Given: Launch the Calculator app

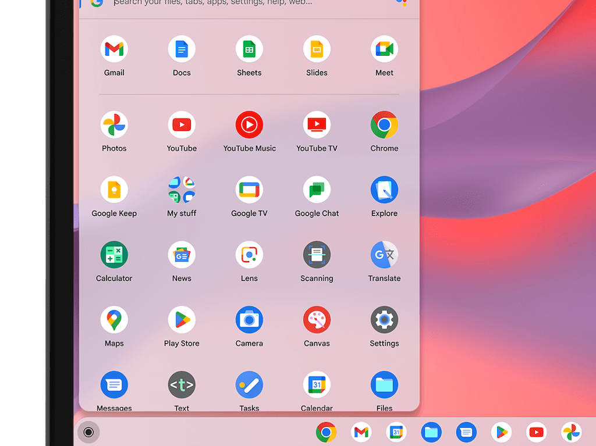Looking at the screenshot, I should coord(114,255).
